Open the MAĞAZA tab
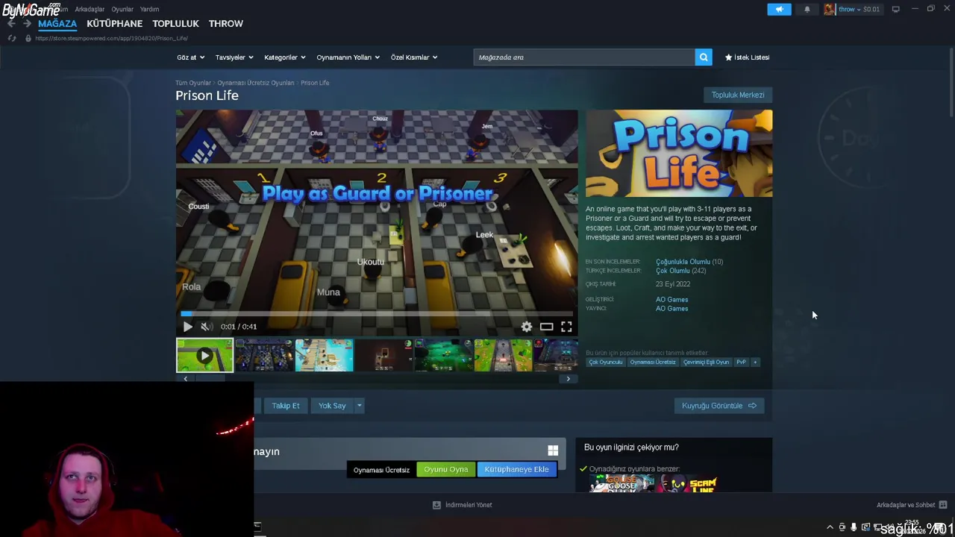The width and height of the screenshot is (955, 537). pos(57,24)
